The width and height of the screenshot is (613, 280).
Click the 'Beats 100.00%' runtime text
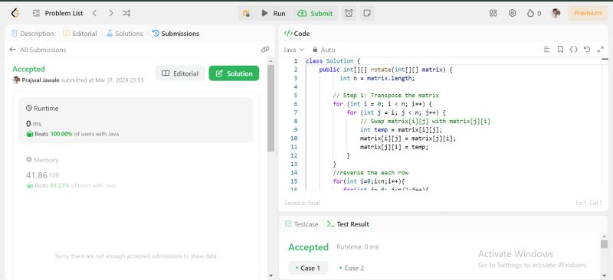(54, 134)
